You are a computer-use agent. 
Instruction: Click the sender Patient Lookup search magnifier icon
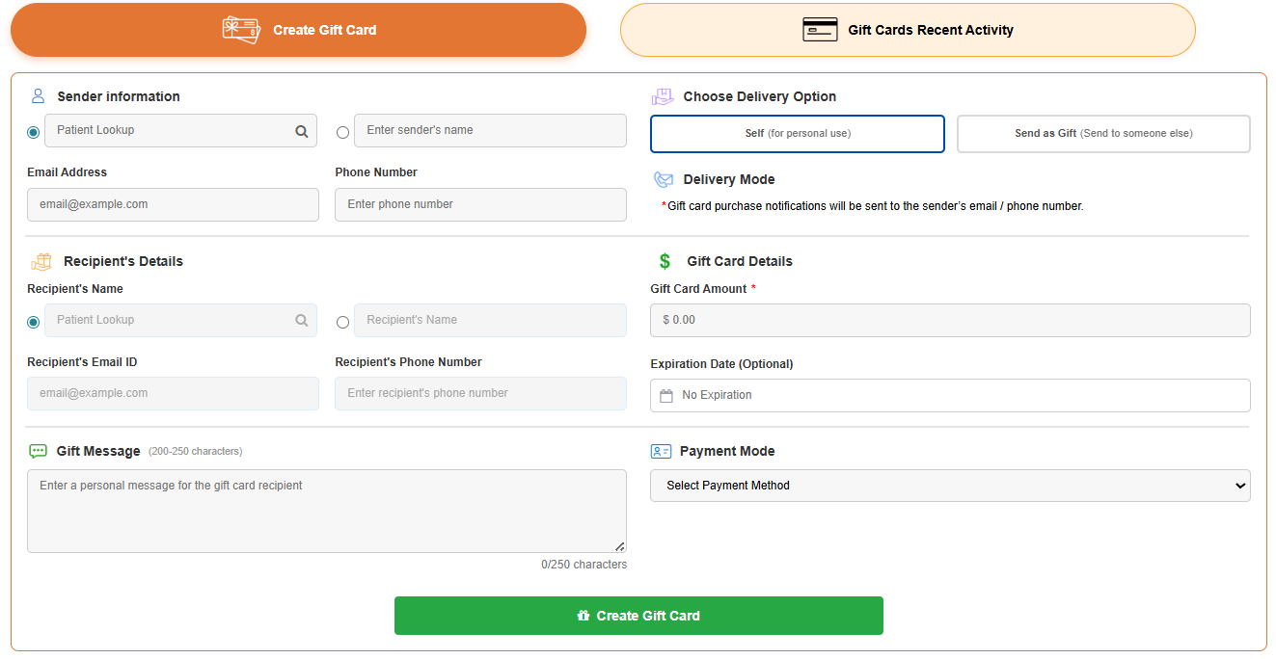tap(302, 132)
